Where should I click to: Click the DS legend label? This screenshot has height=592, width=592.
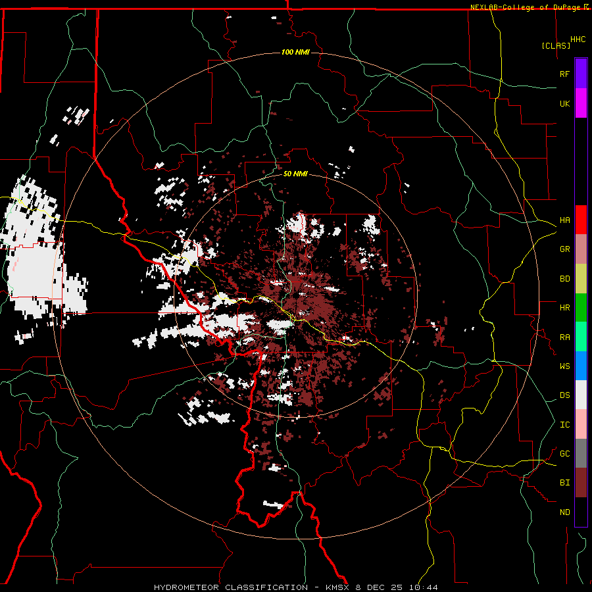point(564,395)
